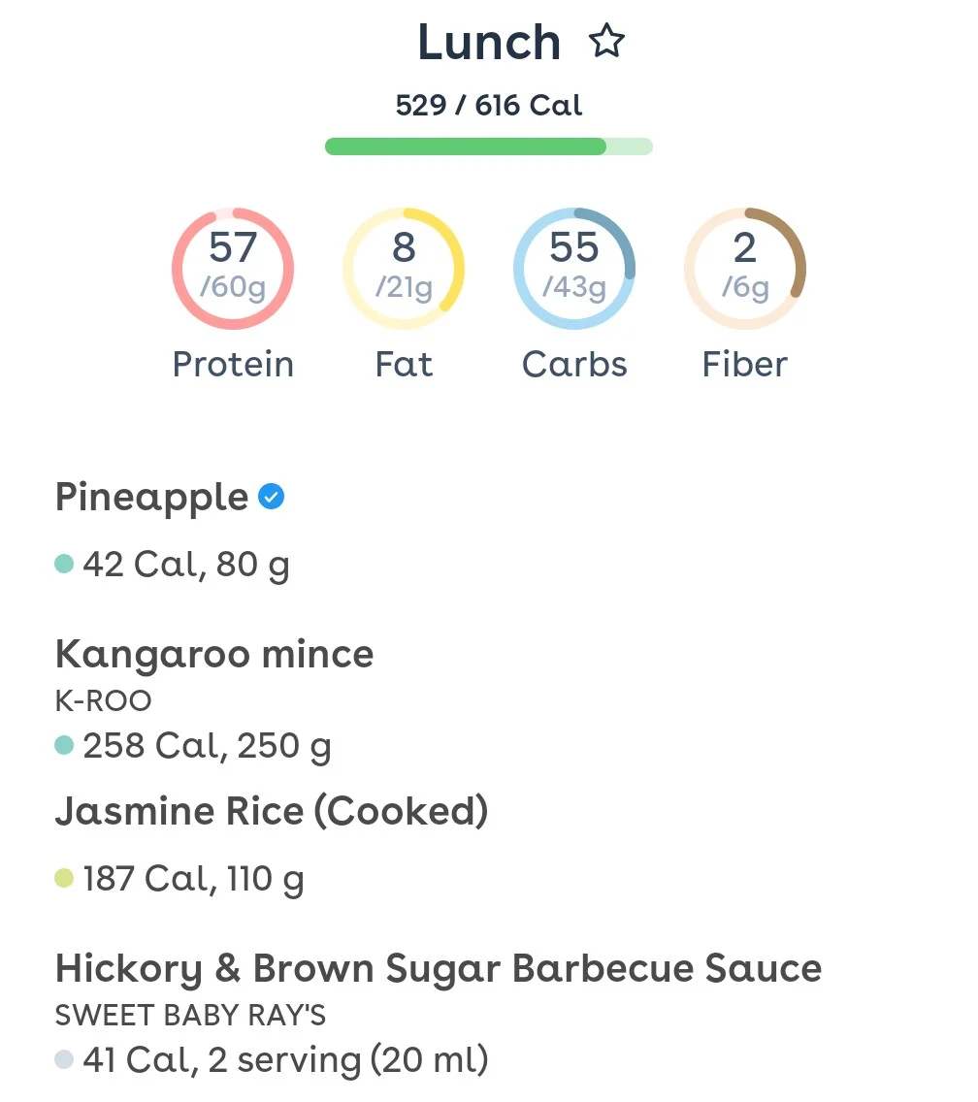This screenshot has width=978, height=1102.
Task: Open Hickory & Brown Sugar Barbecue Sauce entry
Action: 489,1014
